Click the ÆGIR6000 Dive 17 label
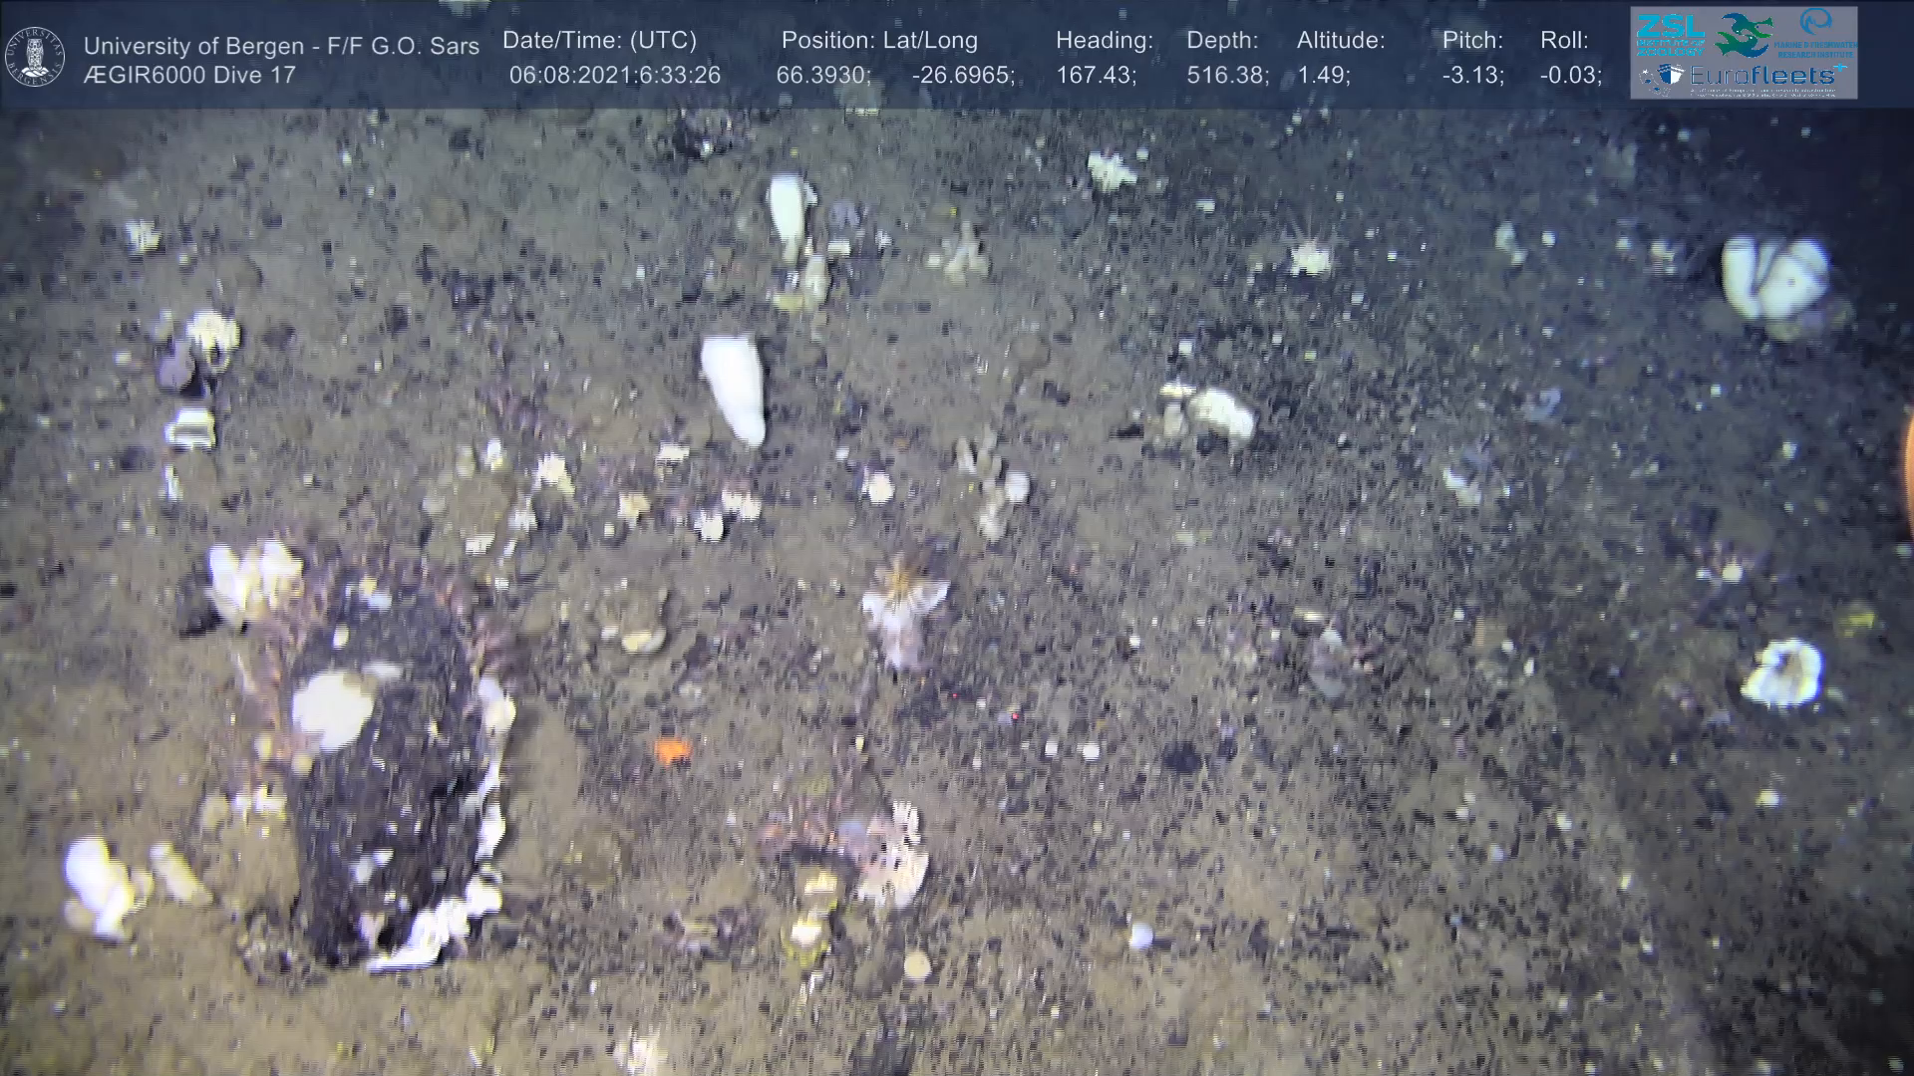Screen dimensions: 1914x1076 tap(189, 75)
